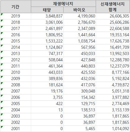Click the green error indicator in the 2019 row
This screenshot has height=132, width=130.
2,14
